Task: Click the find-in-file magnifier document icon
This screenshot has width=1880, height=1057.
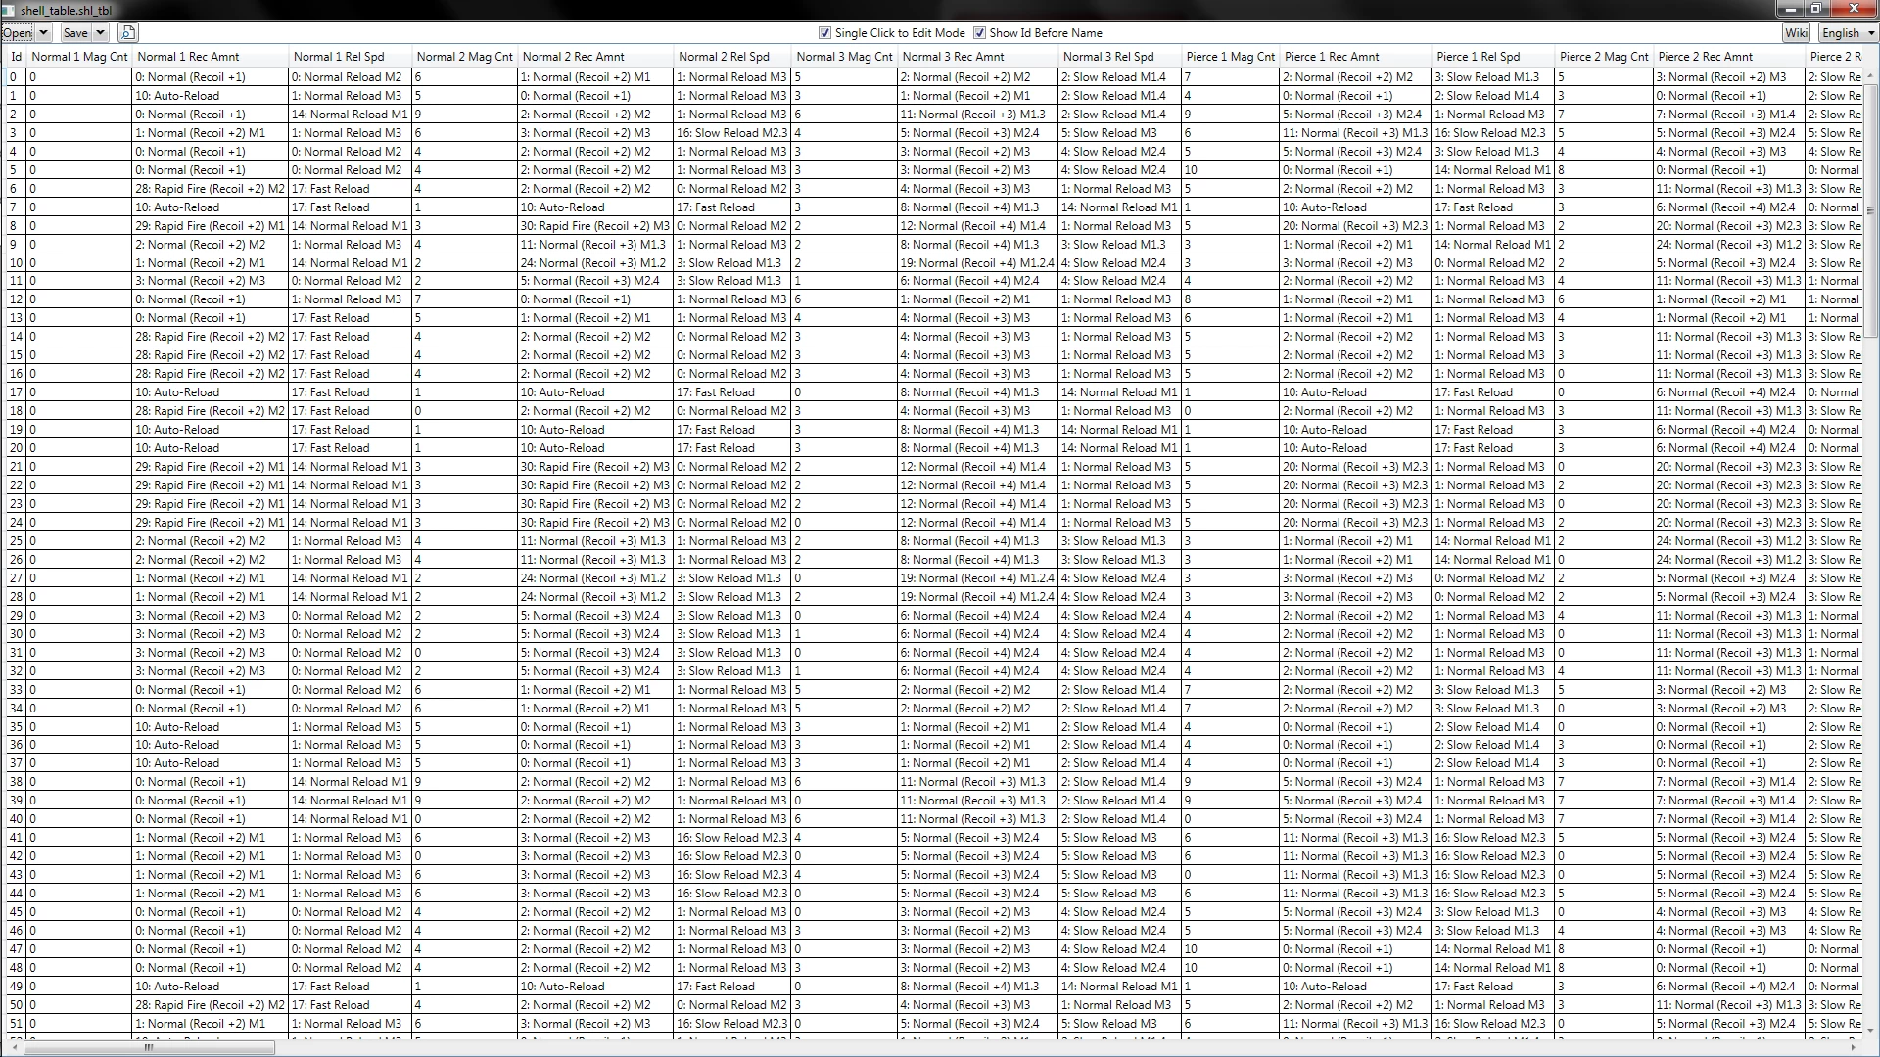Action: pyautogui.click(x=128, y=32)
